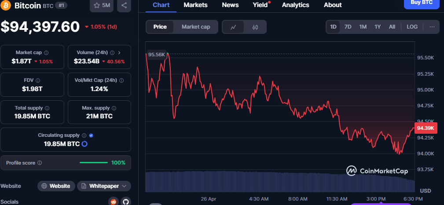
Task: Select All time range
Action: click(x=392, y=27)
